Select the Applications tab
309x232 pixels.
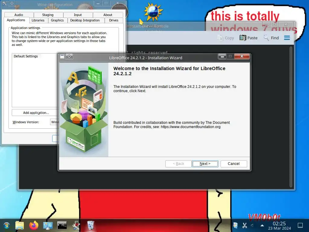pyautogui.click(x=16, y=20)
